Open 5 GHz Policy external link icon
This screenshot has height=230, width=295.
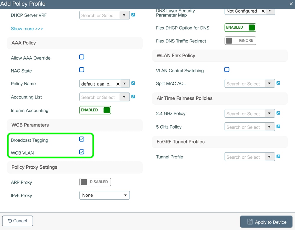(x=278, y=126)
